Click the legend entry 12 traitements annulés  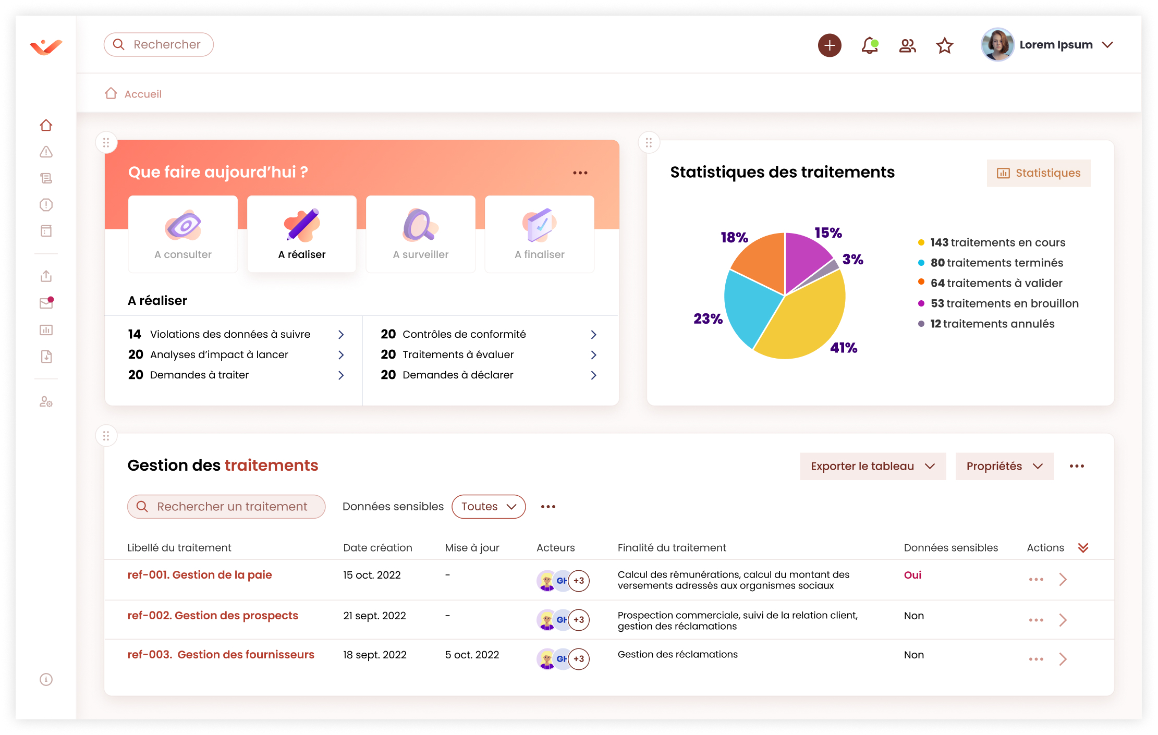coord(986,324)
